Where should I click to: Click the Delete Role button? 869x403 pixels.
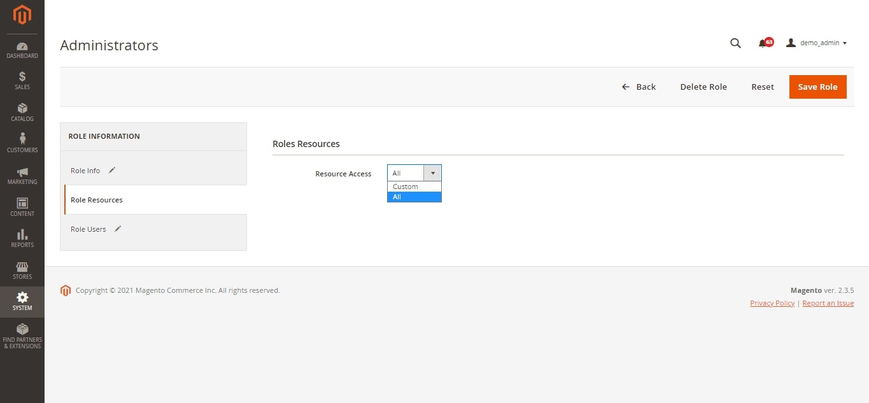tap(703, 87)
